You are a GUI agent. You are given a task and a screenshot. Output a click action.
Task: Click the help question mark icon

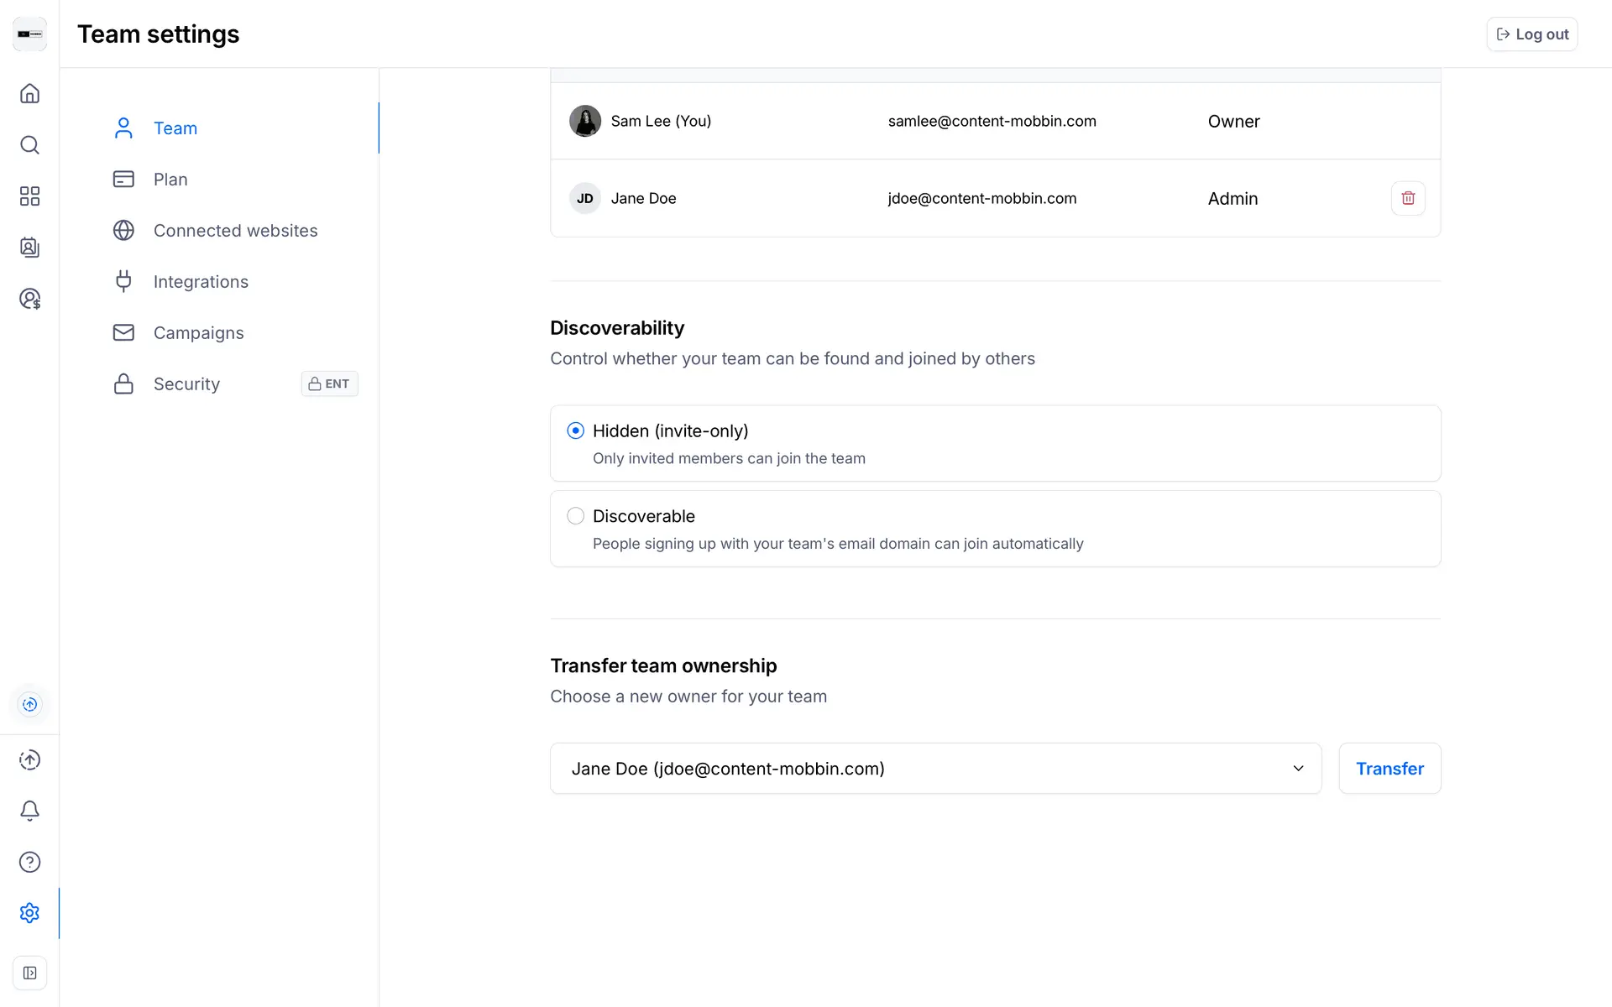(x=29, y=862)
